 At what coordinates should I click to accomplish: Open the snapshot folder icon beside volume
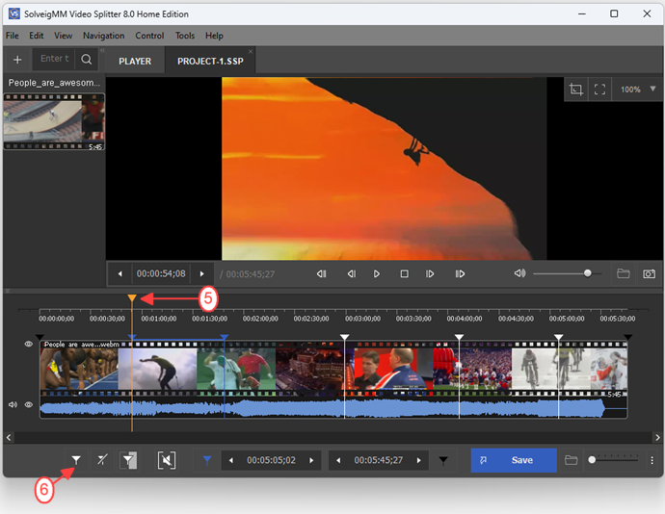tap(623, 273)
